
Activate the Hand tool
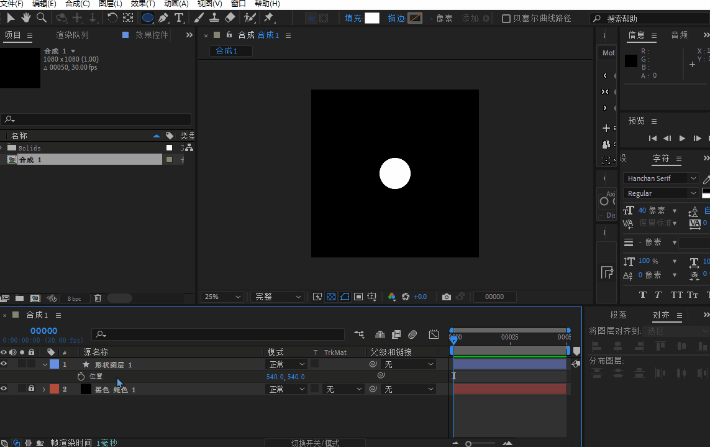click(x=26, y=18)
